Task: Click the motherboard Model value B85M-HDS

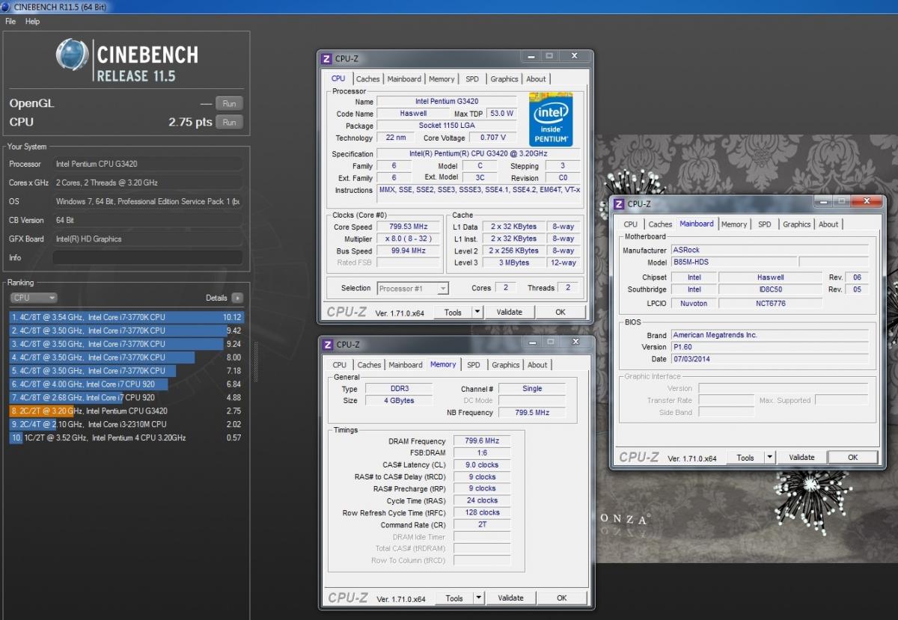Action: (733, 263)
